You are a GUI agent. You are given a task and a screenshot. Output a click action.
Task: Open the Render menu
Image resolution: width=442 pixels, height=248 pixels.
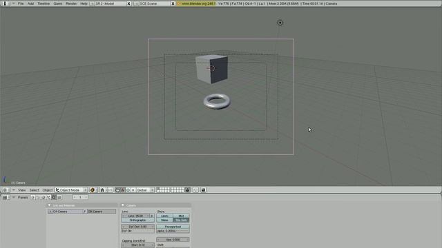[71, 3]
